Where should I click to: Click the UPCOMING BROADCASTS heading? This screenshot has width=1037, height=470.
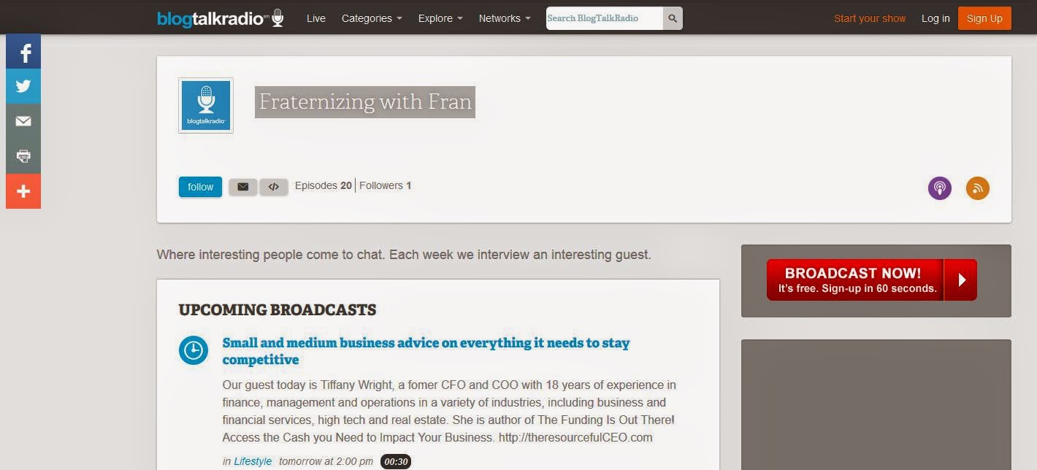point(278,310)
